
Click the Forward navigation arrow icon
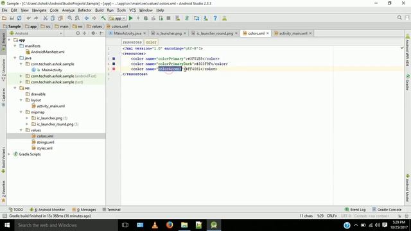pos(94,18)
